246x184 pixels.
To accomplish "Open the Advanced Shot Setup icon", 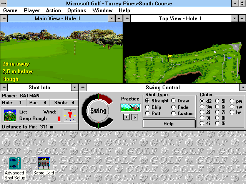I will pos(15,163).
